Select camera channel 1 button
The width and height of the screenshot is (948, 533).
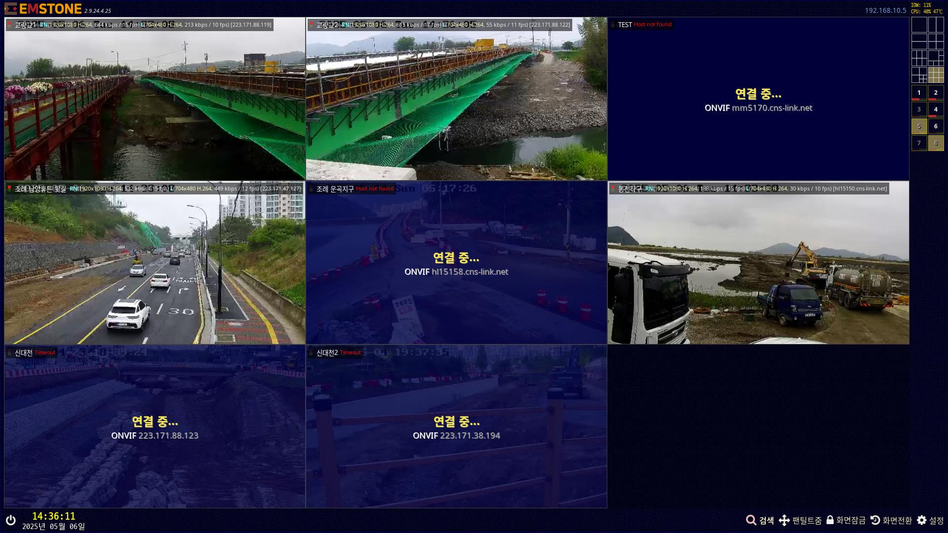[919, 93]
